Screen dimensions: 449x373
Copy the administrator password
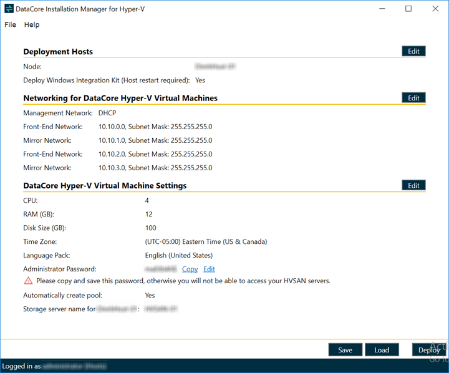point(190,269)
